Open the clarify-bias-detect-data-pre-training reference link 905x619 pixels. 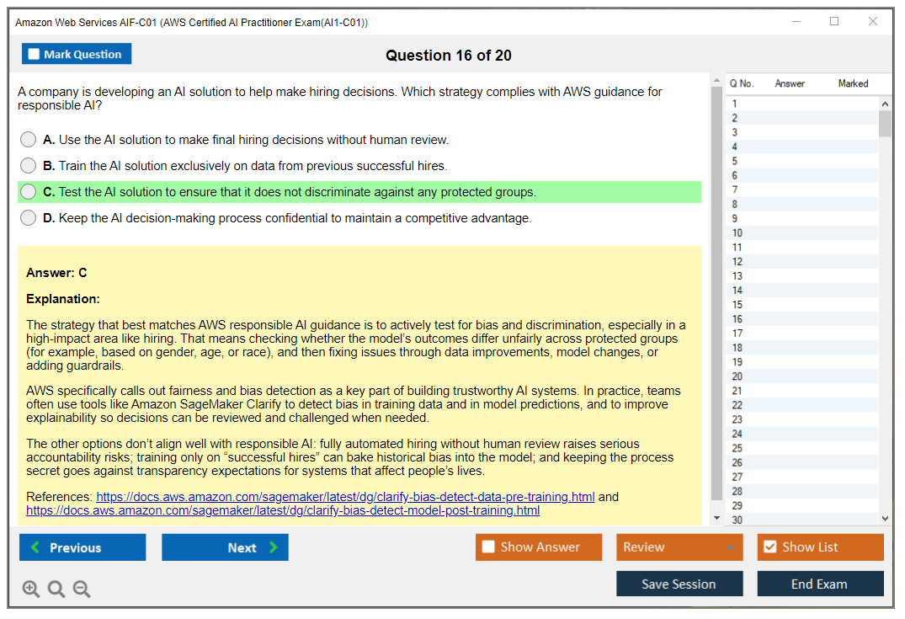[x=345, y=496]
